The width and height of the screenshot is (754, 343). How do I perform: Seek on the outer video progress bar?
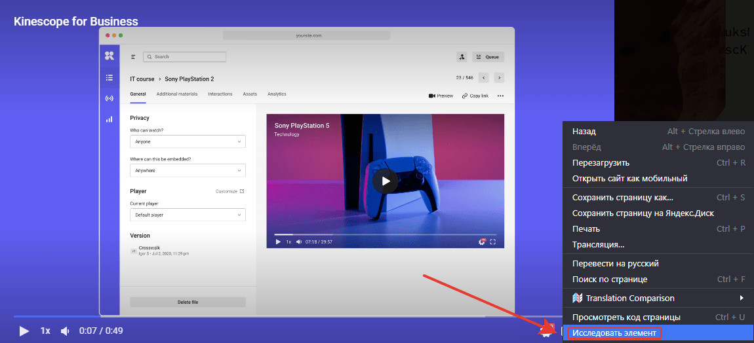[288, 317]
